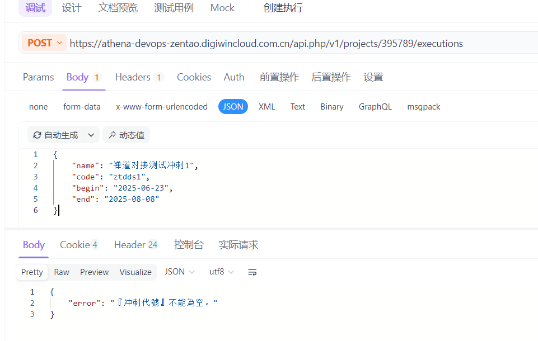Open the JSON format dropdown in response

pos(179,272)
